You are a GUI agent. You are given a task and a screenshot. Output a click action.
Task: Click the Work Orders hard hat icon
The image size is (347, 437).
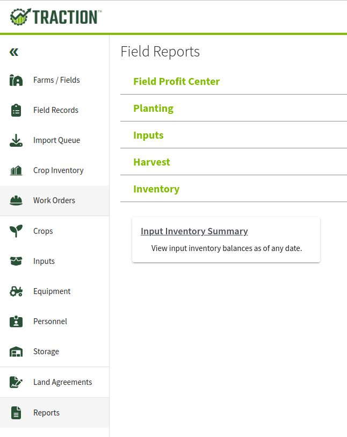pos(16,200)
